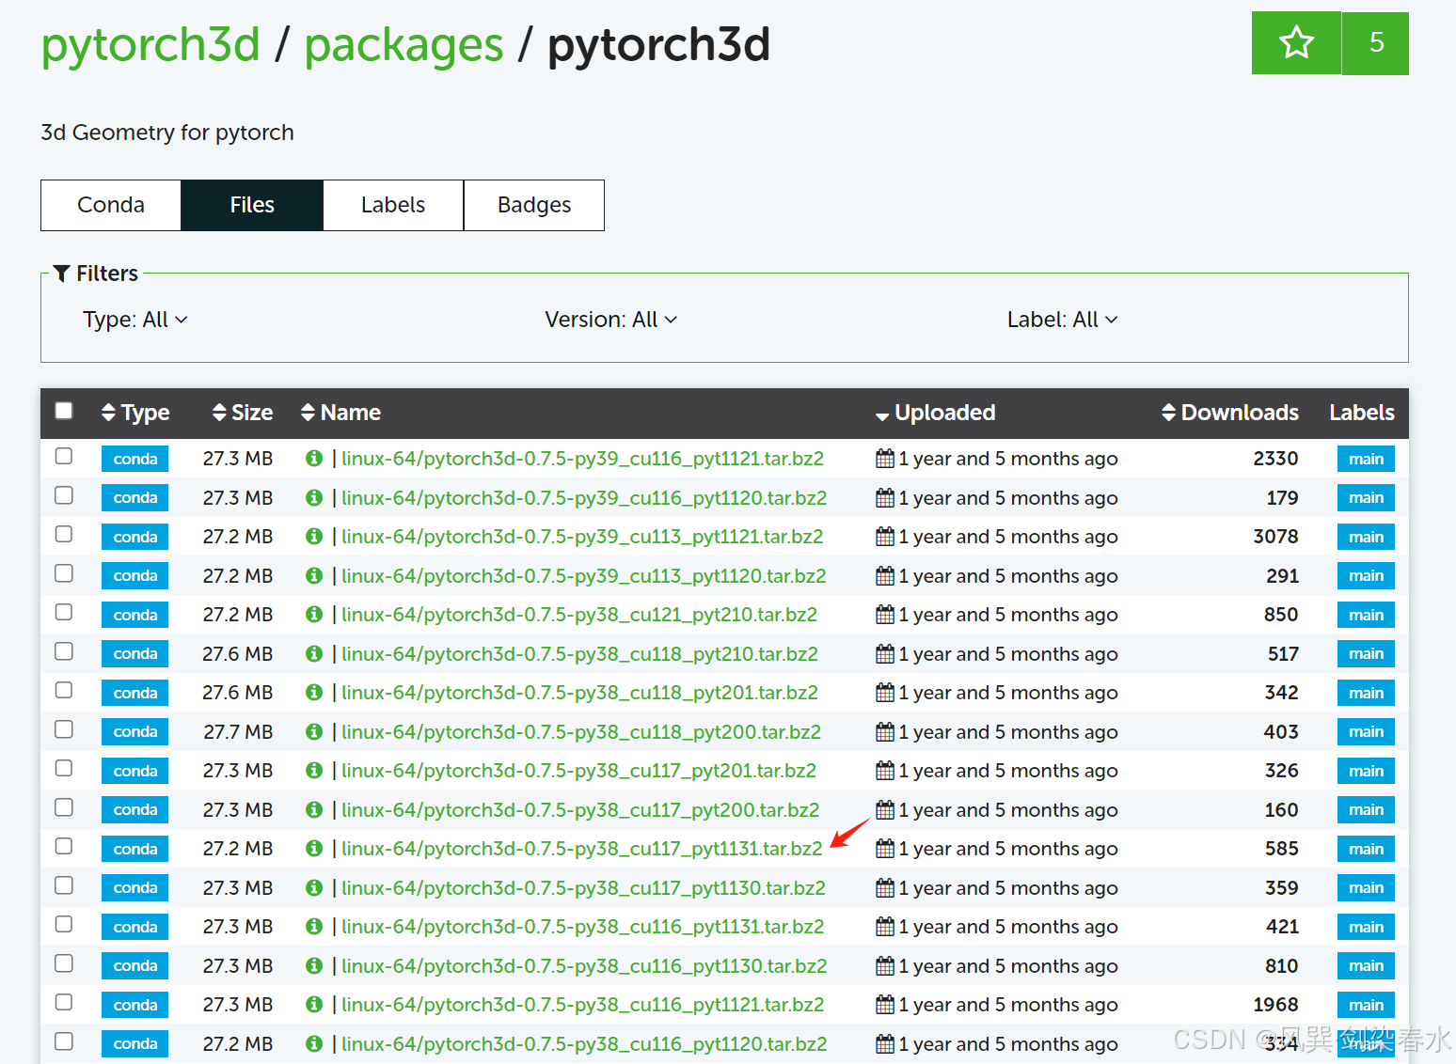This screenshot has height=1064, width=1456.
Task: Check the box for py39_cu116_pyt1121 file
Action: click(64, 456)
